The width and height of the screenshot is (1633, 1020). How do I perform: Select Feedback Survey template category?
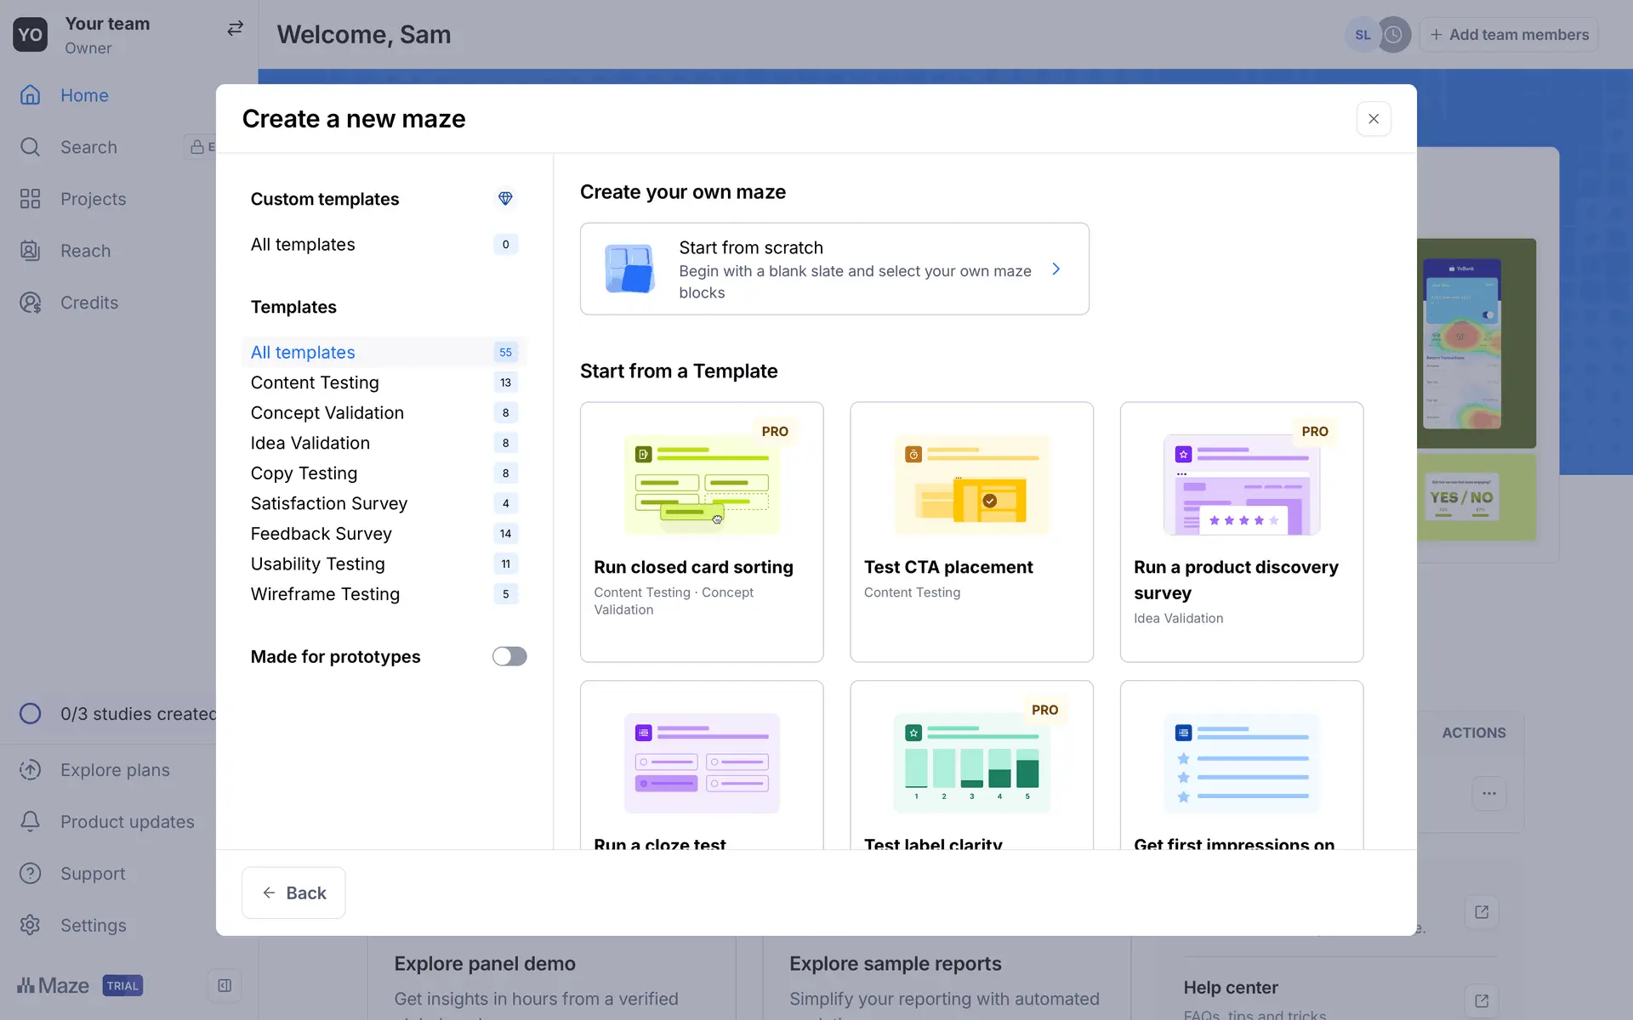(x=321, y=534)
